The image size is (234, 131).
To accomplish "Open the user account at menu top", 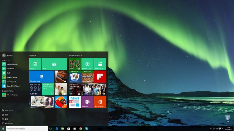I will click(7, 55).
